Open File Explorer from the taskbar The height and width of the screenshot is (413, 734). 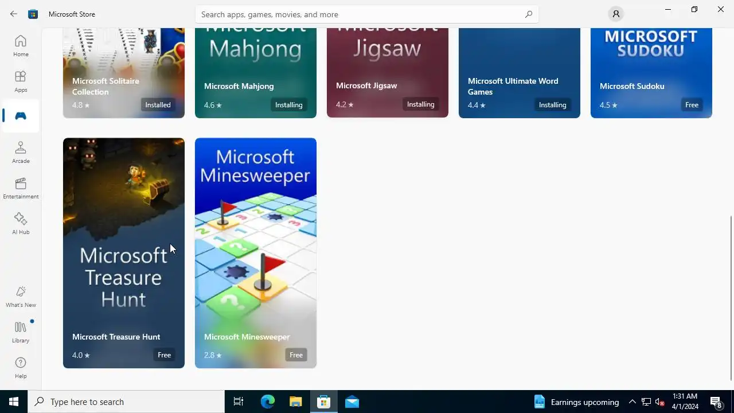click(x=296, y=402)
